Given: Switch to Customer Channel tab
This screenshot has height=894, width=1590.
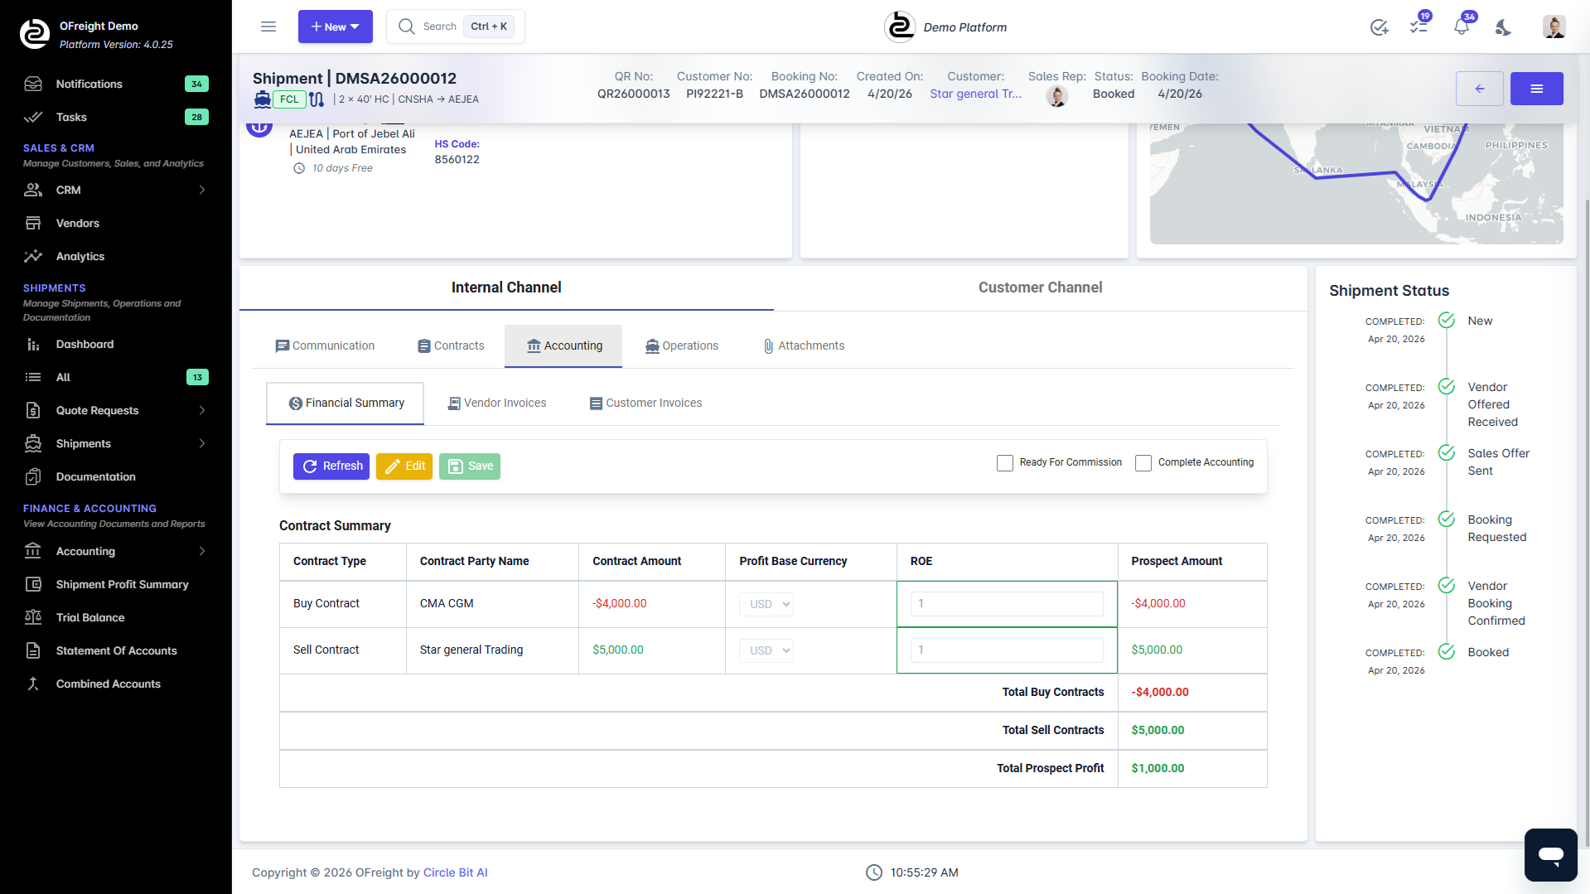Looking at the screenshot, I should click(x=1040, y=288).
